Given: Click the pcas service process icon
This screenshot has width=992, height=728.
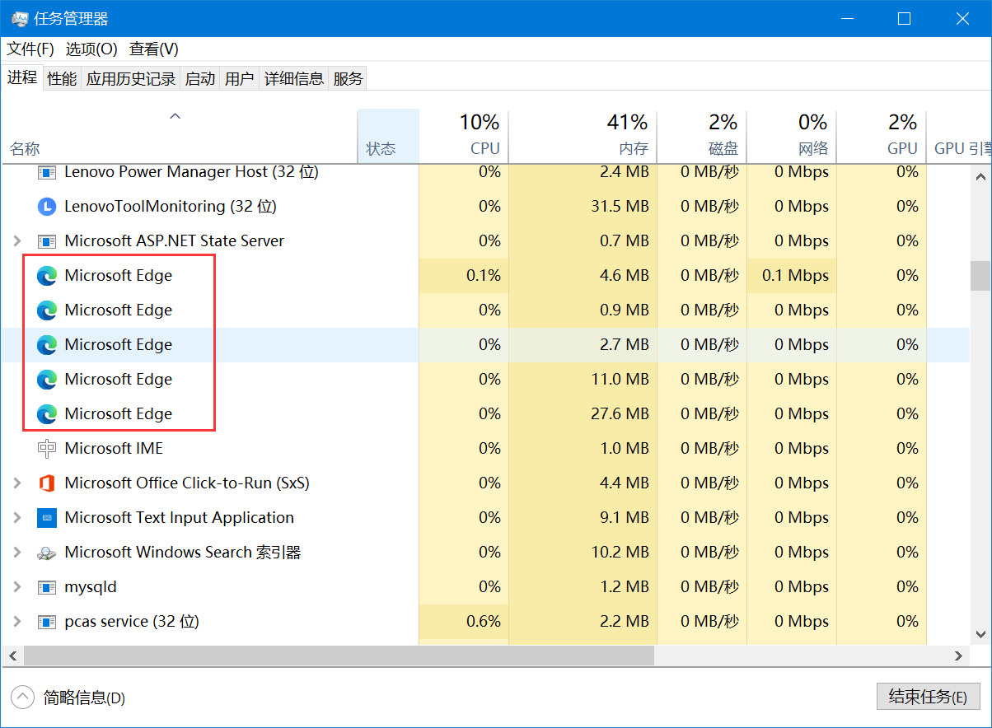Looking at the screenshot, I should (47, 622).
